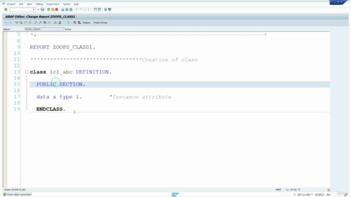Open the Program menu
This screenshot has height=197, width=351.
pyautogui.click(x=11, y=4)
